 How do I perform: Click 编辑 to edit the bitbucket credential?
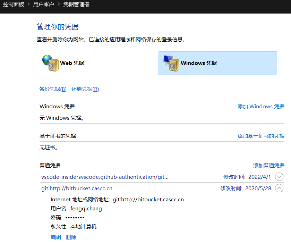point(56,237)
